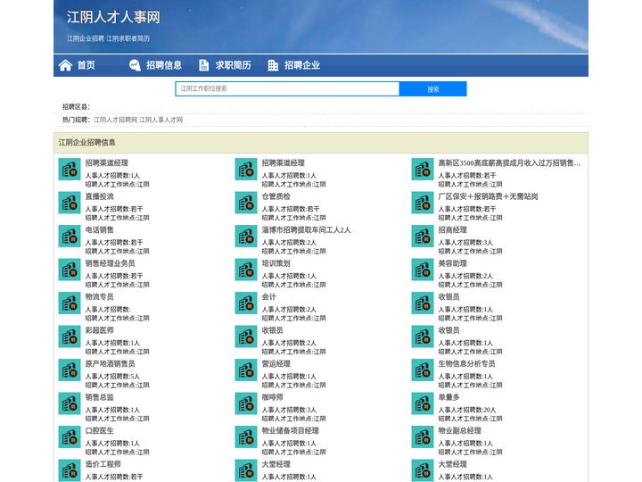Open the 销售总监 job posting

coord(100,397)
